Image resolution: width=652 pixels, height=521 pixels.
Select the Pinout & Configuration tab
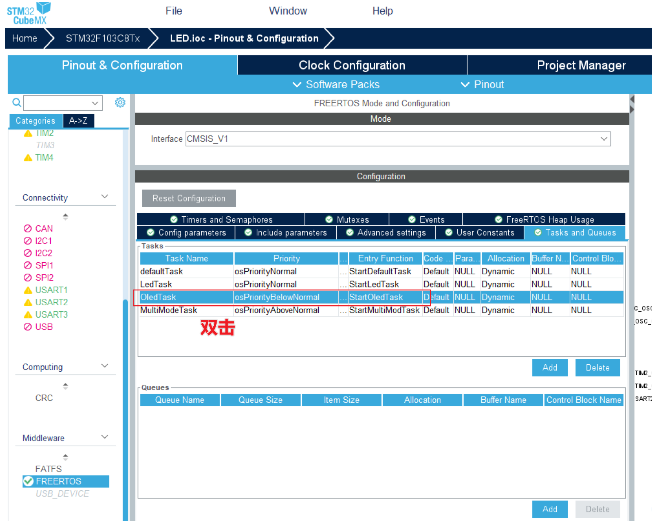coord(122,65)
